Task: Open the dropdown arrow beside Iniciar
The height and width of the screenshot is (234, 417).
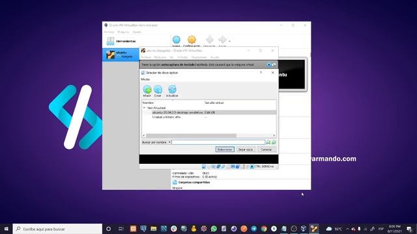Action: [x=229, y=41]
